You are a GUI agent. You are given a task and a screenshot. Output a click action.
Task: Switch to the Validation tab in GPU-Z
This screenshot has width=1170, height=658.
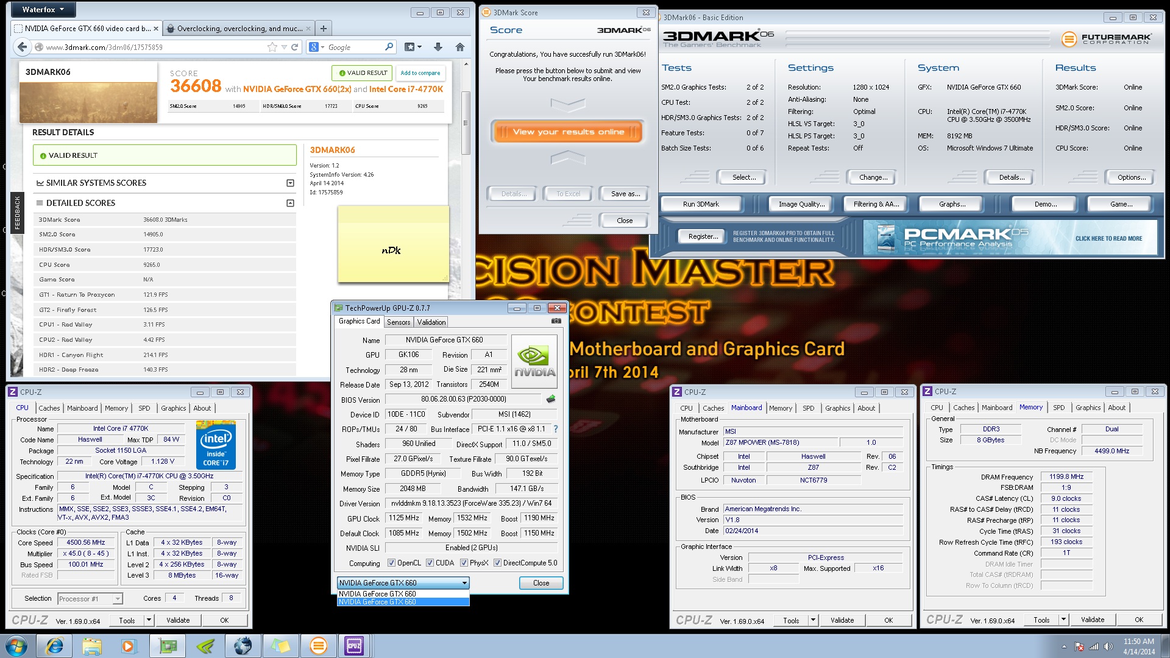(x=431, y=322)
